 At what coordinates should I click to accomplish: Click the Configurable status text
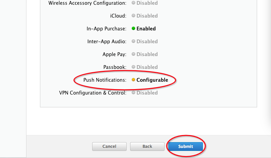point(152,80)
